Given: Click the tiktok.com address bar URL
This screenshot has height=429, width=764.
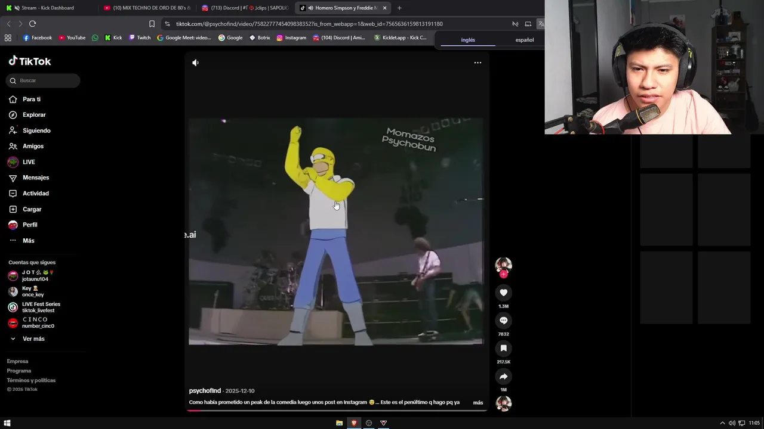Looking at the screenshot, I should (309, 24).
